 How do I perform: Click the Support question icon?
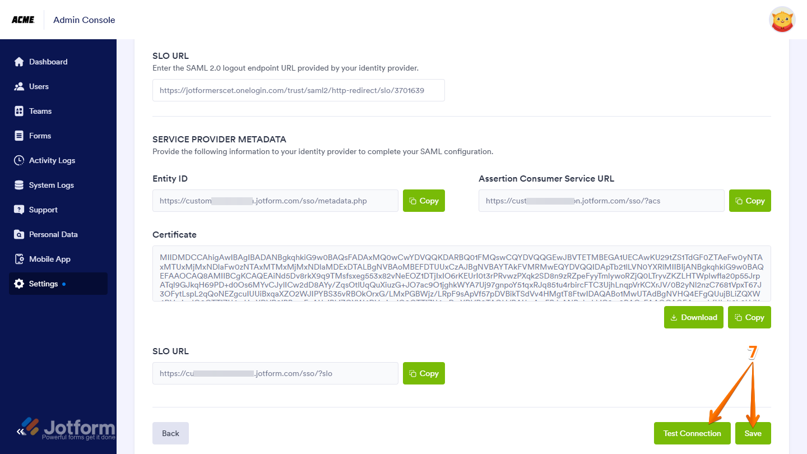pos(19,210)
